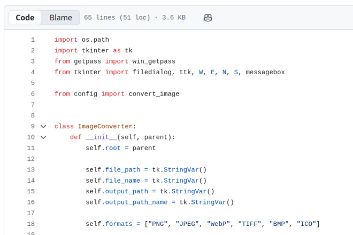Click 'output_path' attribute on line 15
Viewport: 353px width, 235px height.
point(127,191)
